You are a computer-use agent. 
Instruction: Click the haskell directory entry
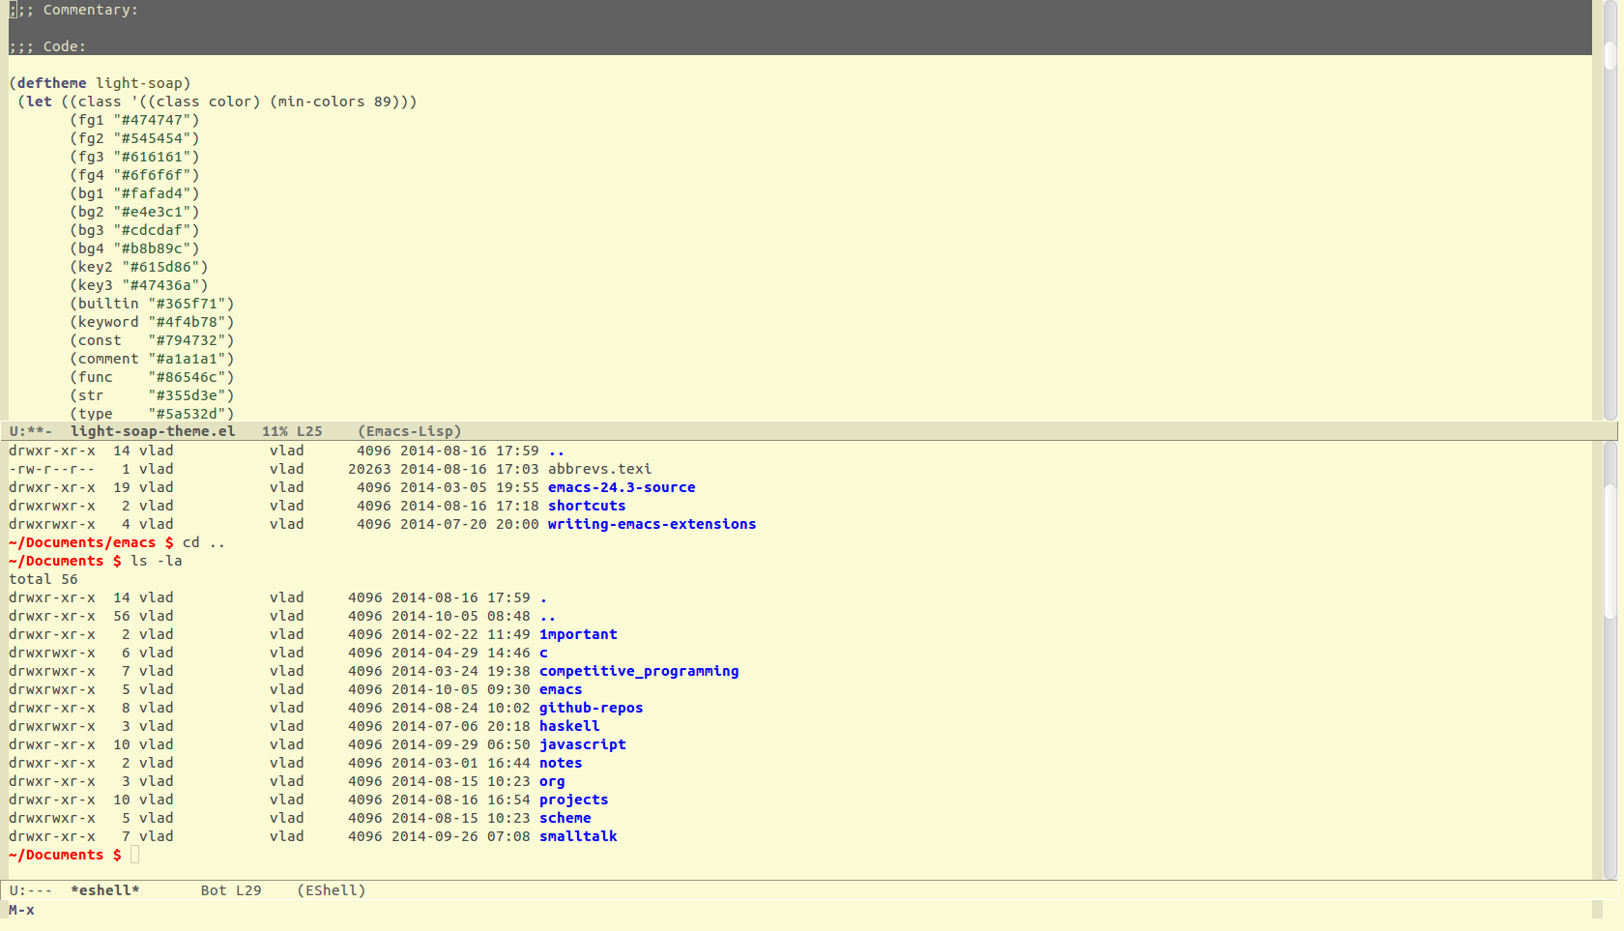pyautogui.click(x=569, y=726)
